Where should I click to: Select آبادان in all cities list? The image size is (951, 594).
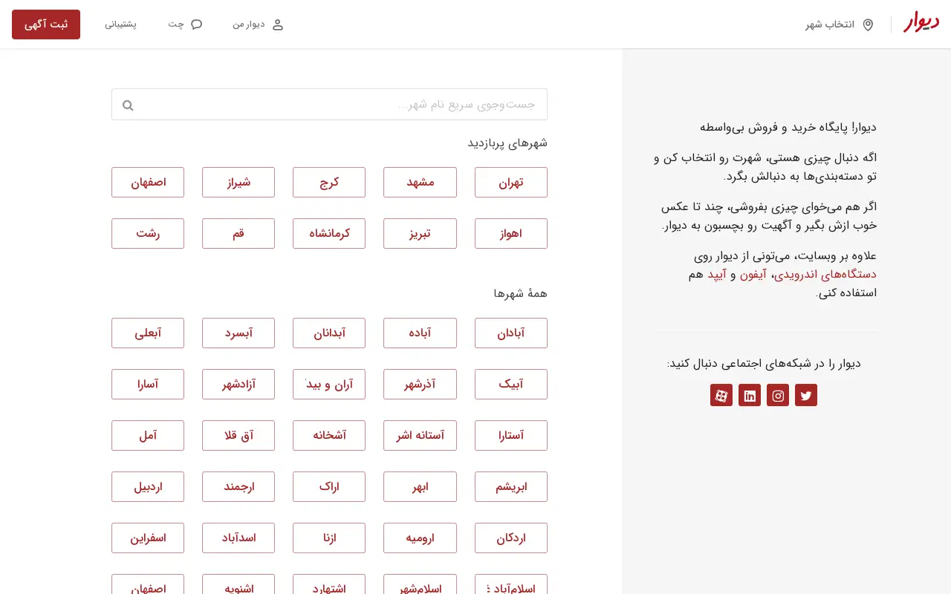[511, 333]
